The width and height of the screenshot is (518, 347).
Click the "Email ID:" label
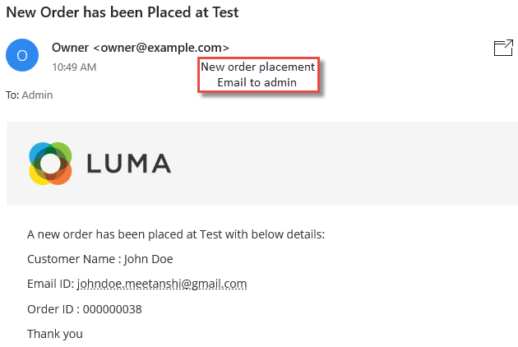[x=50, y=284]
